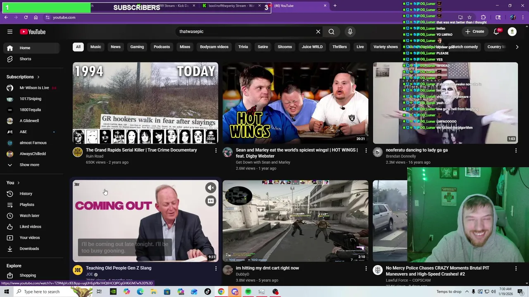
Task: Open Watch later in the sidebar
Action: [31, 216]
